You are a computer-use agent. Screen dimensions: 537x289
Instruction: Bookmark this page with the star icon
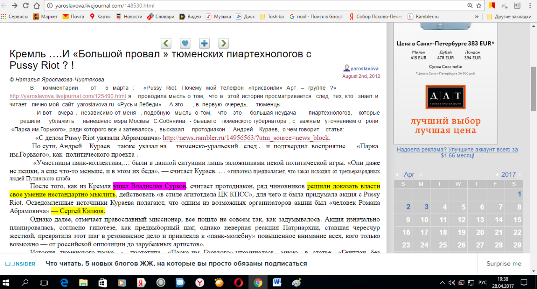tap(479, 6)
